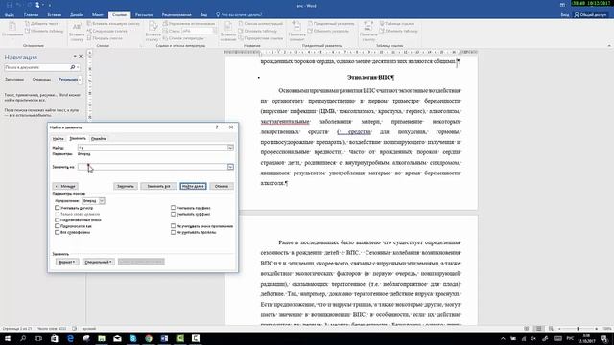The image size is (614, 345).
Task: Enable Ignore spaces (Не учитывать пробелы) checkbox
Action: pyautogui.click(x=173, y=232)
